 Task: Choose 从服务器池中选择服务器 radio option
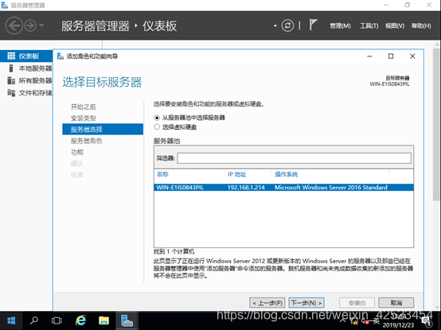click(157, 118)
